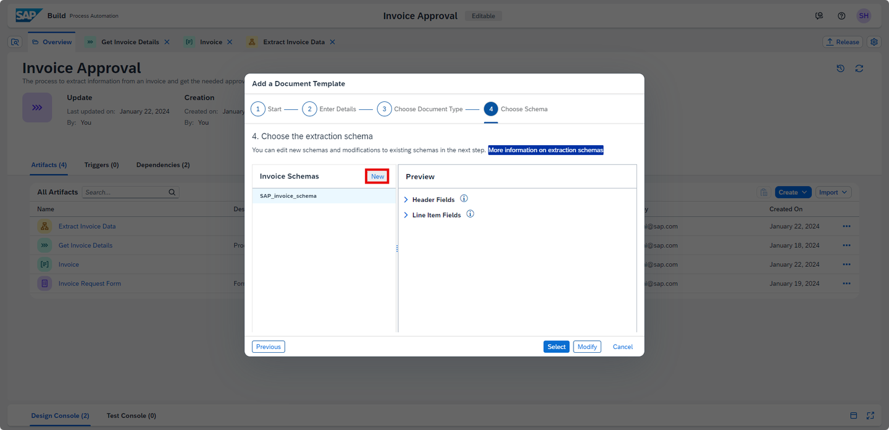Open more options for Invoice row

(x=846, y=264)
